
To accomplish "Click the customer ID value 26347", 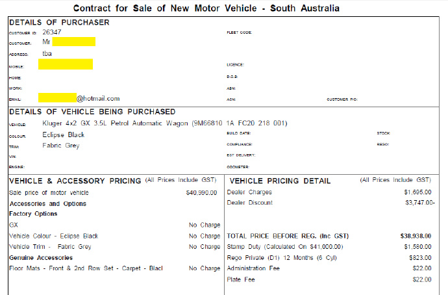I will click(x=52, y=31).
